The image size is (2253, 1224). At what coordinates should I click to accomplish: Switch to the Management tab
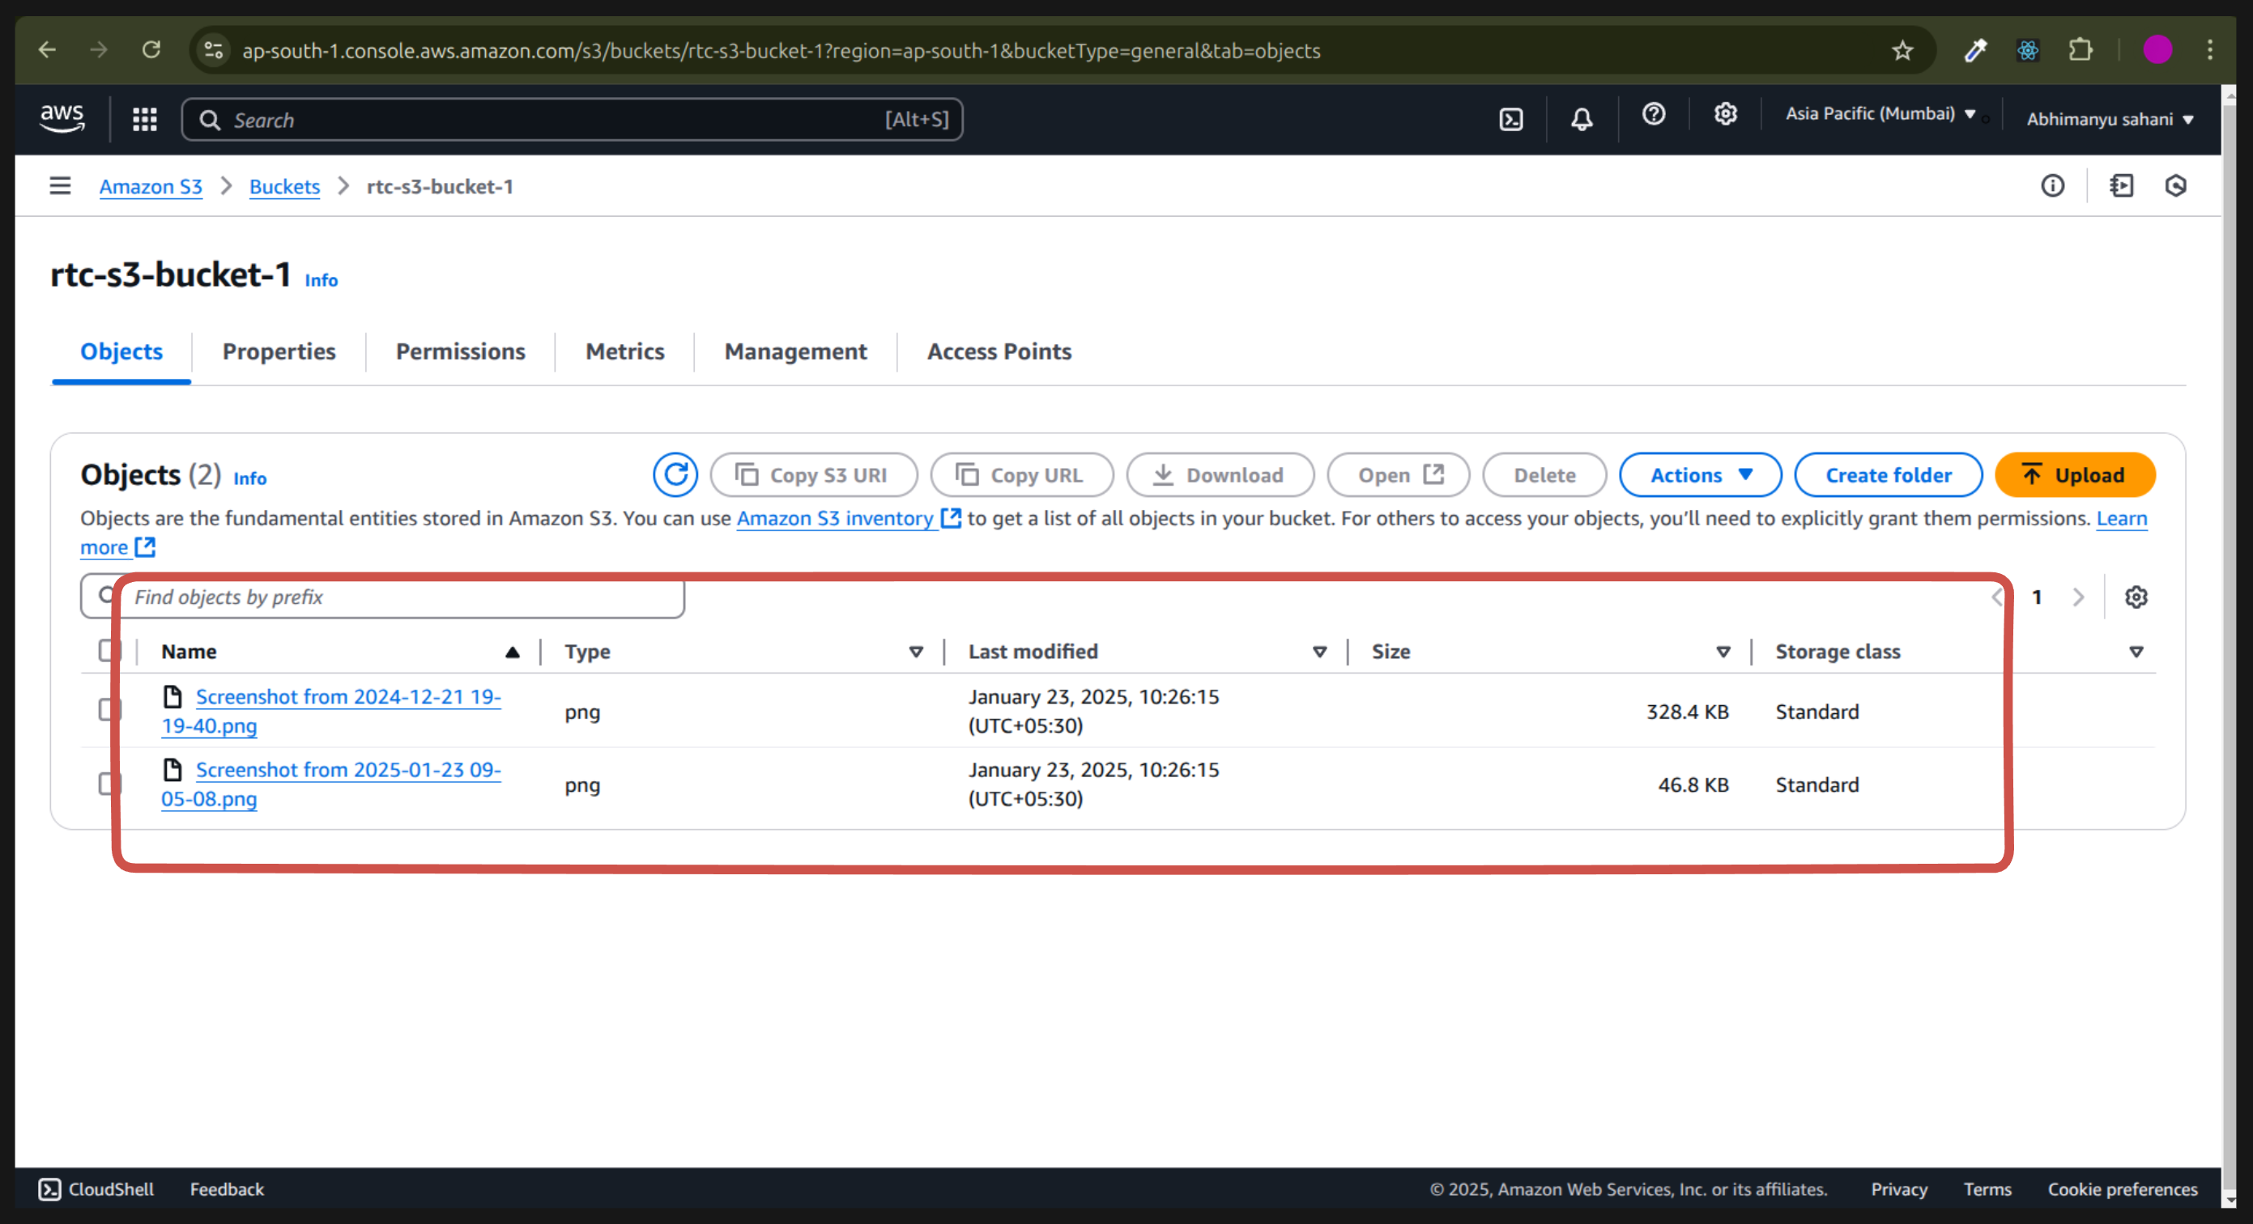click(x=795, y=351)
